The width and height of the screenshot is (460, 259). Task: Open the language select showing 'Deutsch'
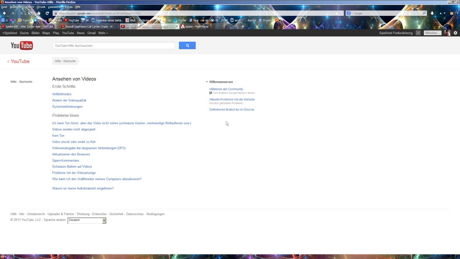coord(87,220)
